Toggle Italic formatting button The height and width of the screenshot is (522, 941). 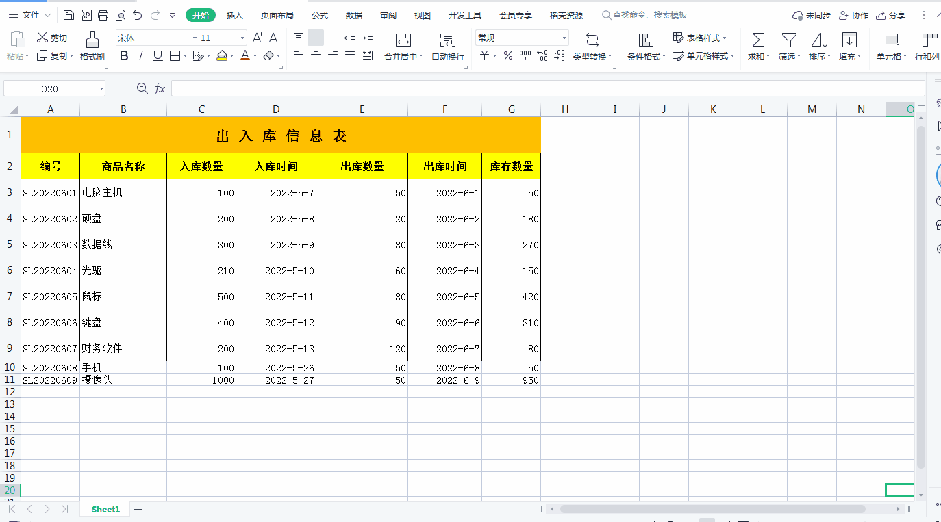(141, 56)
